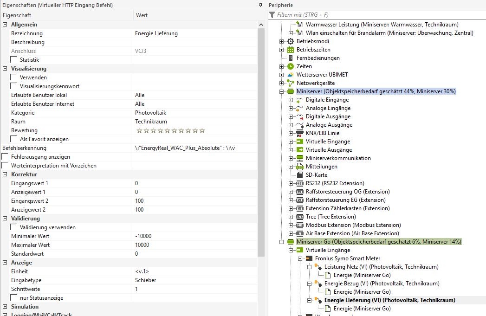Toggle the Verwenden checkbox under Visualisierung
The width and height of the screenshot is (486, 316).
tap(14, 77)
